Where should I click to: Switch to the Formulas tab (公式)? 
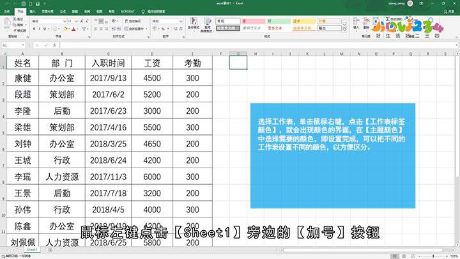[63, 12]
